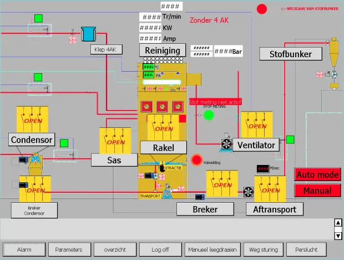Screen dimensions: 344x260
Task: Click the Bar pressure value field
Action: [x=228, y=51]
